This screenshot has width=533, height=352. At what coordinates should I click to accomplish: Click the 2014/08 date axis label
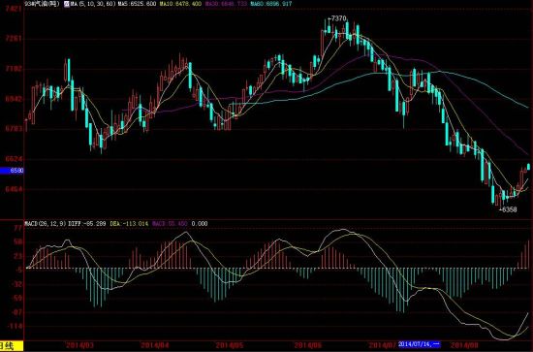coord(464,345)
